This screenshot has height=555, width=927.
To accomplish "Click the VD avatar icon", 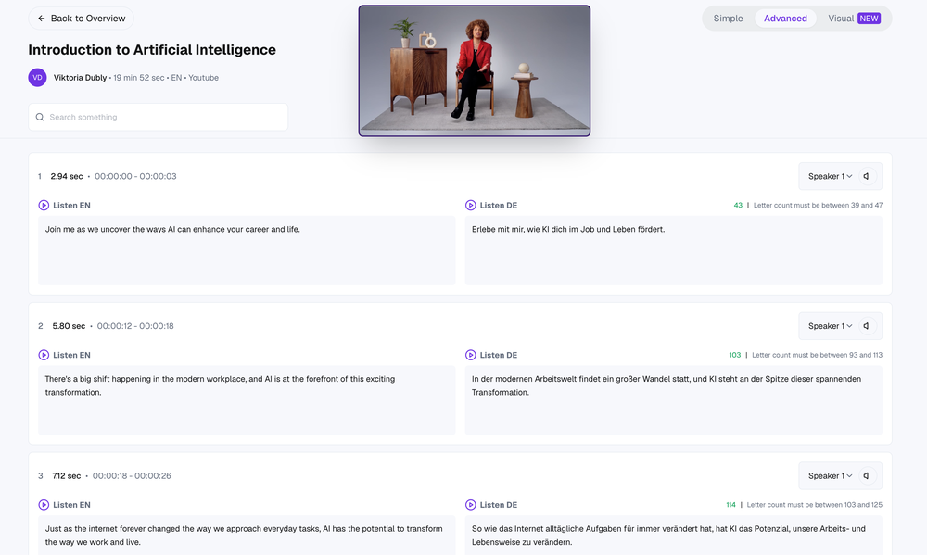I will 37,78.
